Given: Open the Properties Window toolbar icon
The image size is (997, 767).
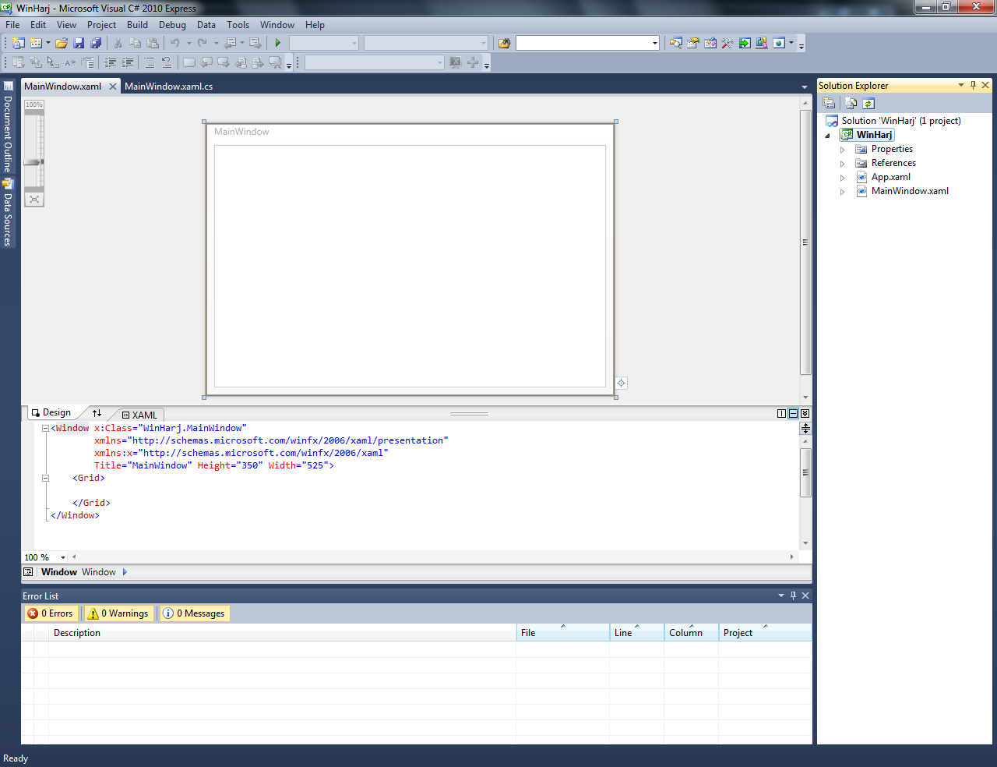Looking at the screenshot, I should pyautogui.click(x=693, y=43).
